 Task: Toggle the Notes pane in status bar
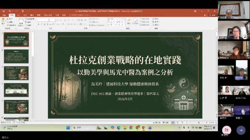(157, 123)
